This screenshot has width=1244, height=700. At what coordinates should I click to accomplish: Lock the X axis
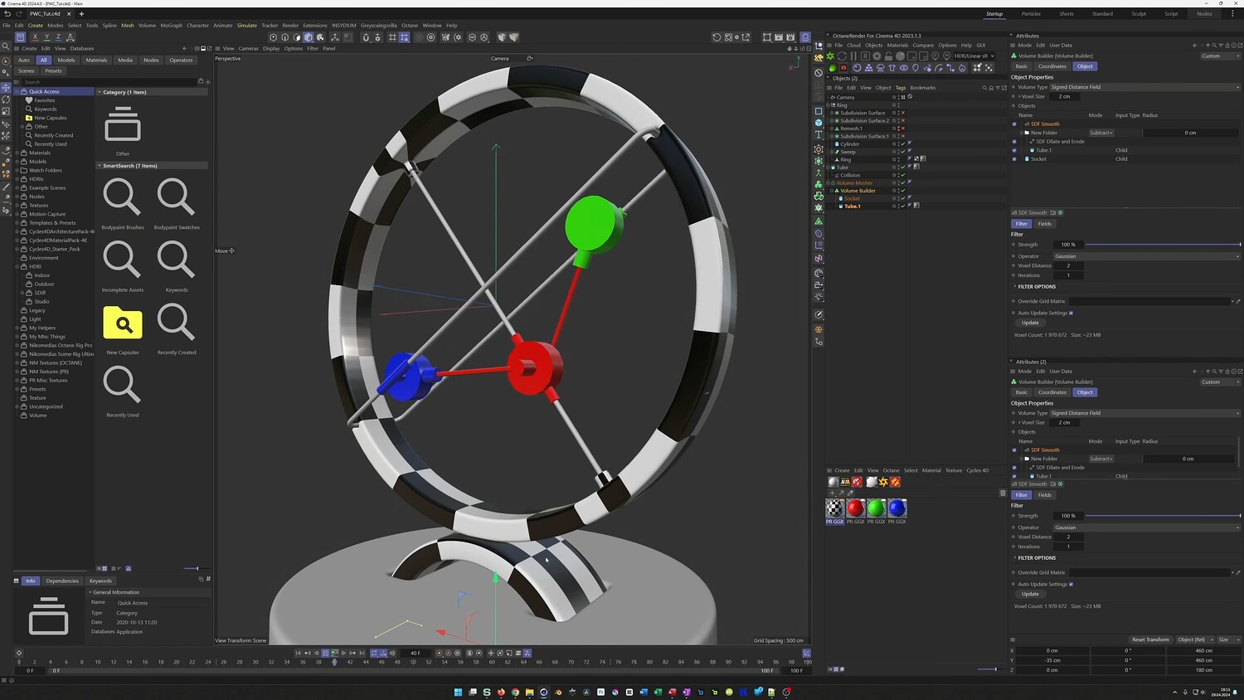pyautogui.click(x=35, y=37)
